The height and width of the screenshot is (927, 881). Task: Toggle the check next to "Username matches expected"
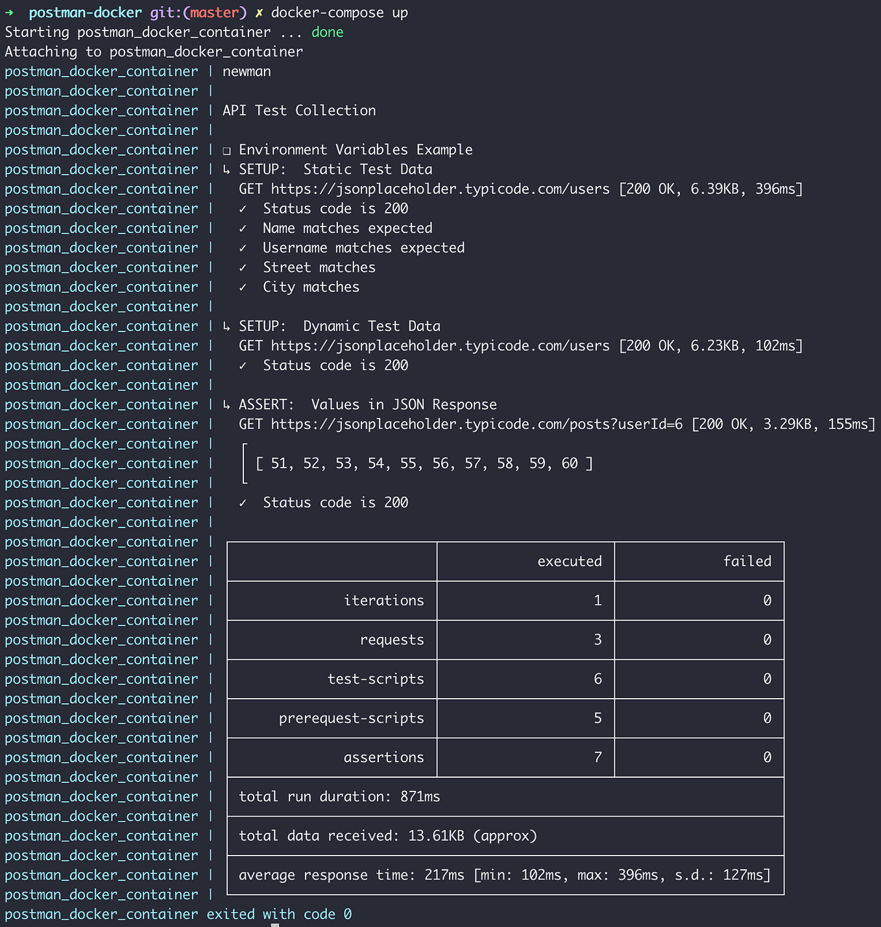tap(243, 247)
